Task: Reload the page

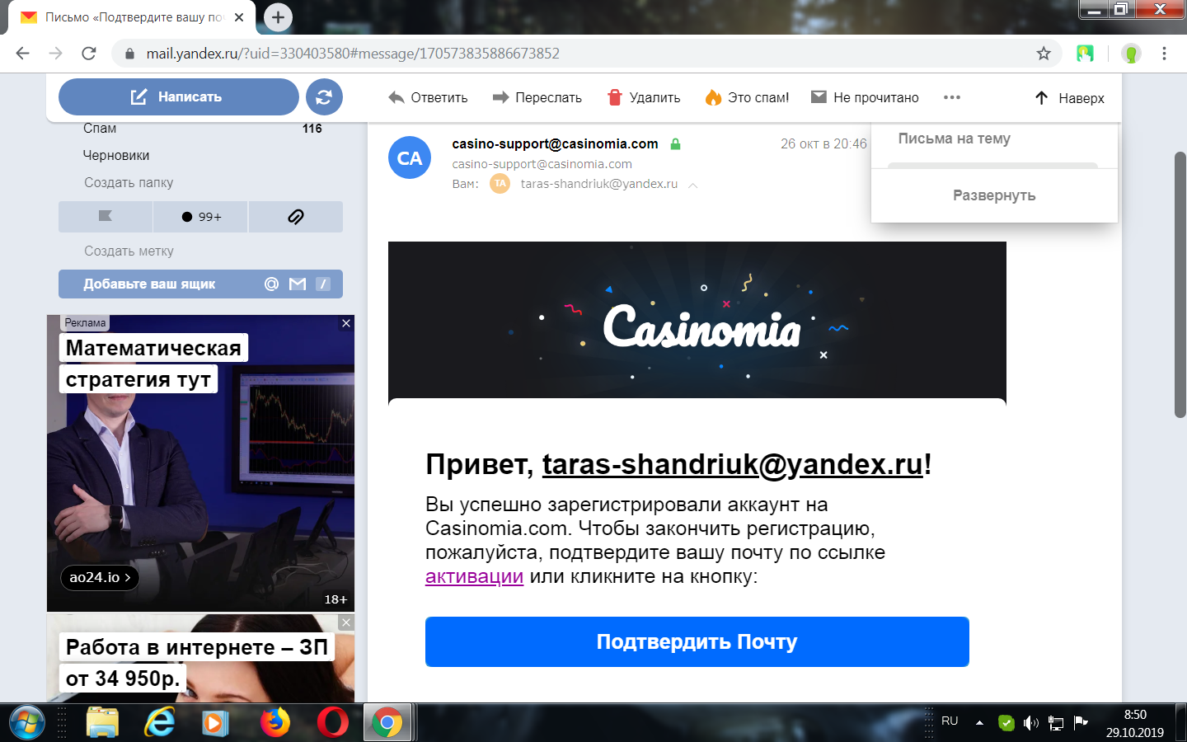Action: (x=89, y=54)
